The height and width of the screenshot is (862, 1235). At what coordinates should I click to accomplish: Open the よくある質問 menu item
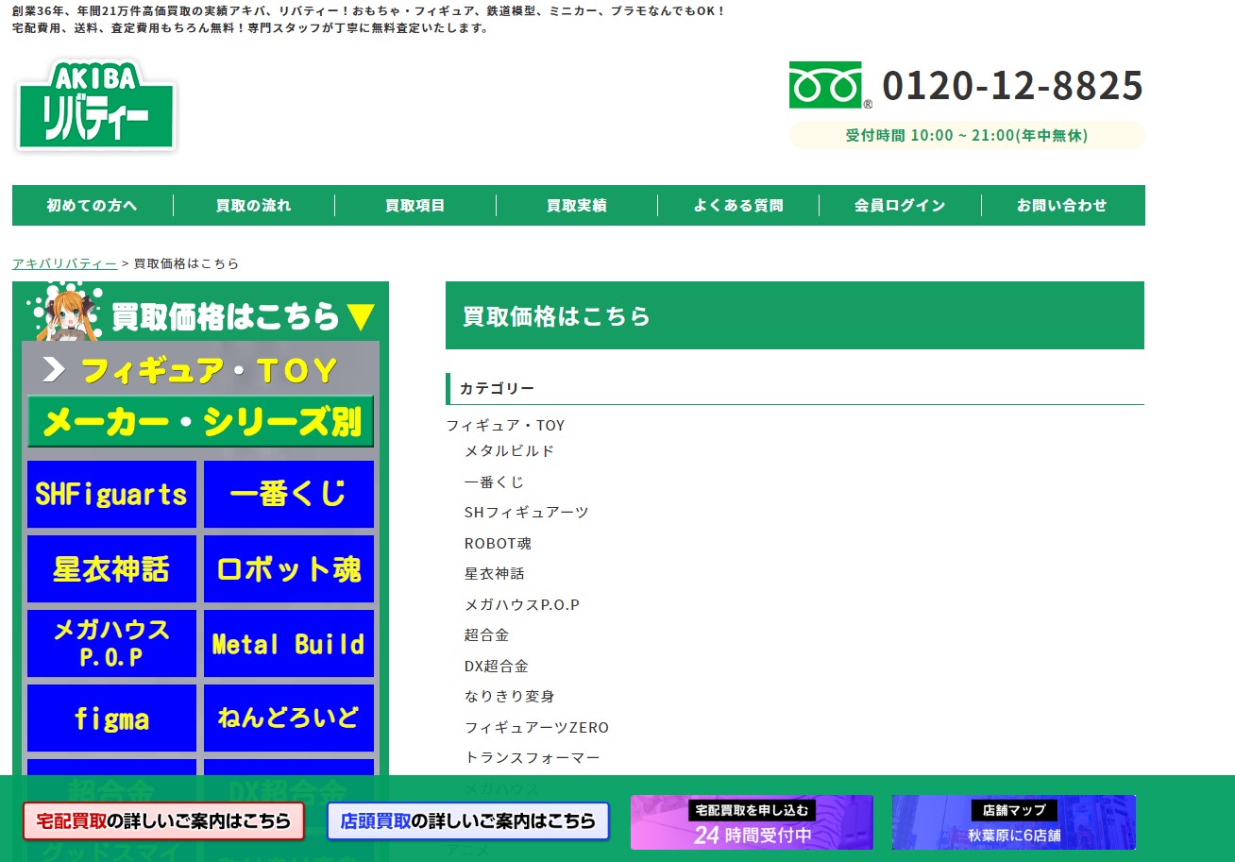738,205
